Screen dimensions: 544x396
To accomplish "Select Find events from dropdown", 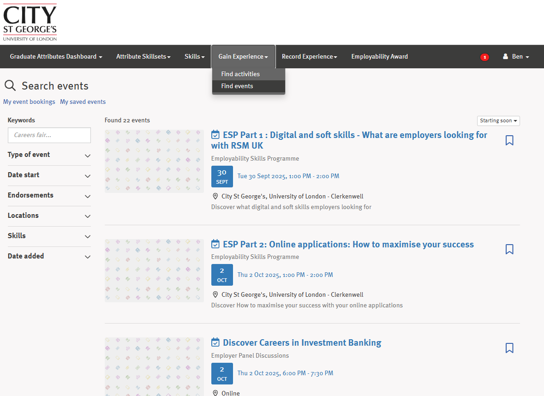I will click(248, 86).
